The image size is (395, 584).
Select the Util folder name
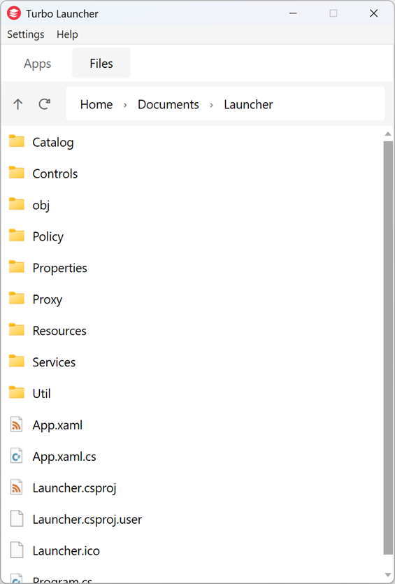(x=41, y=394)
